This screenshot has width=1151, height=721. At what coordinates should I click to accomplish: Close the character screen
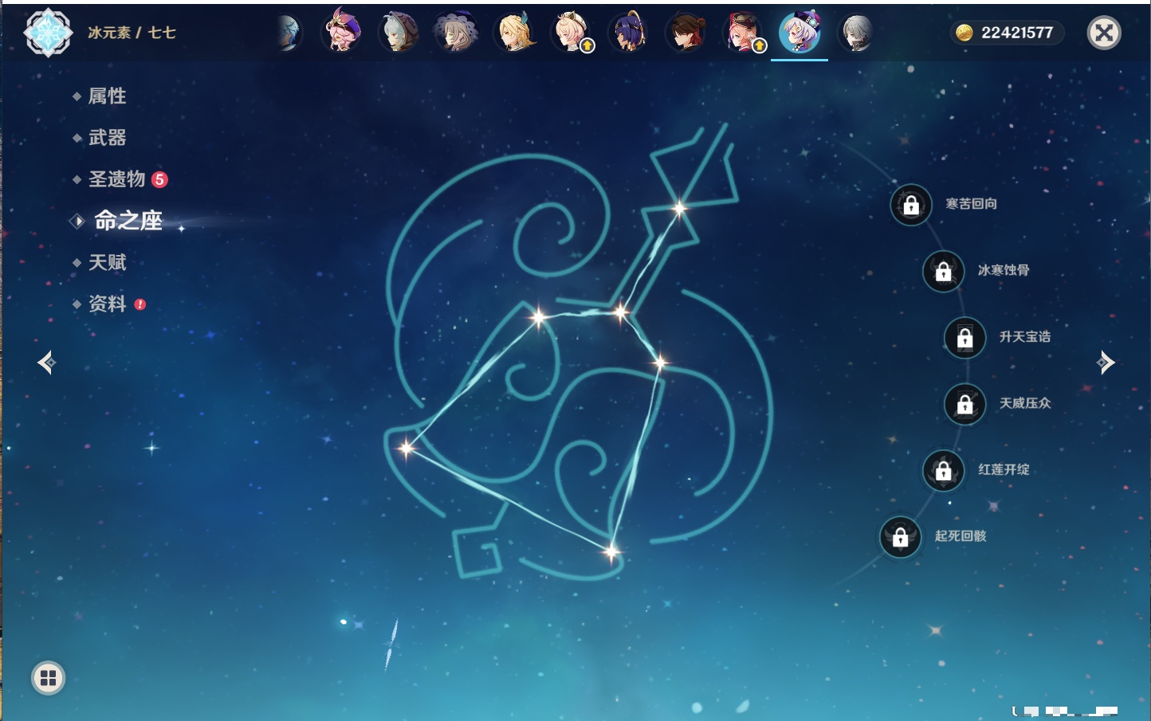pos(1104,33)
